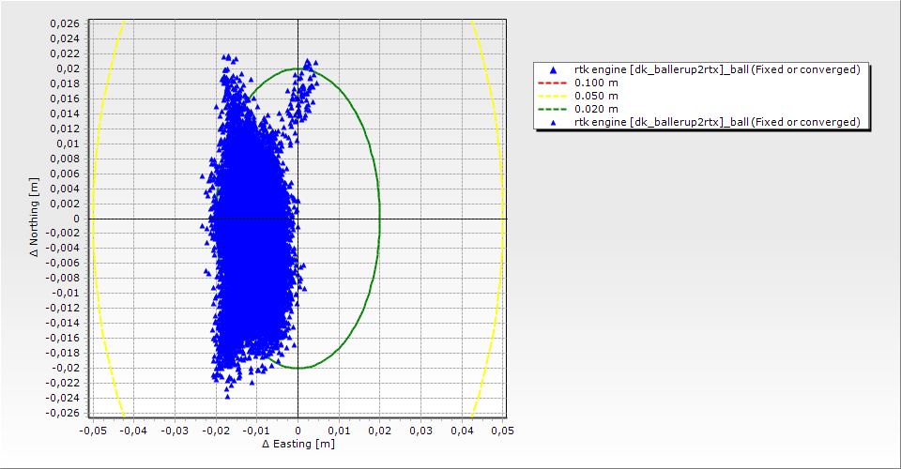Click the '-0,026' Northing tick label
Viewport: 901px width, 469px height.
click(x=63, y=414)
